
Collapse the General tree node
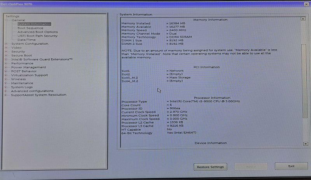click(x=6, y=20)
